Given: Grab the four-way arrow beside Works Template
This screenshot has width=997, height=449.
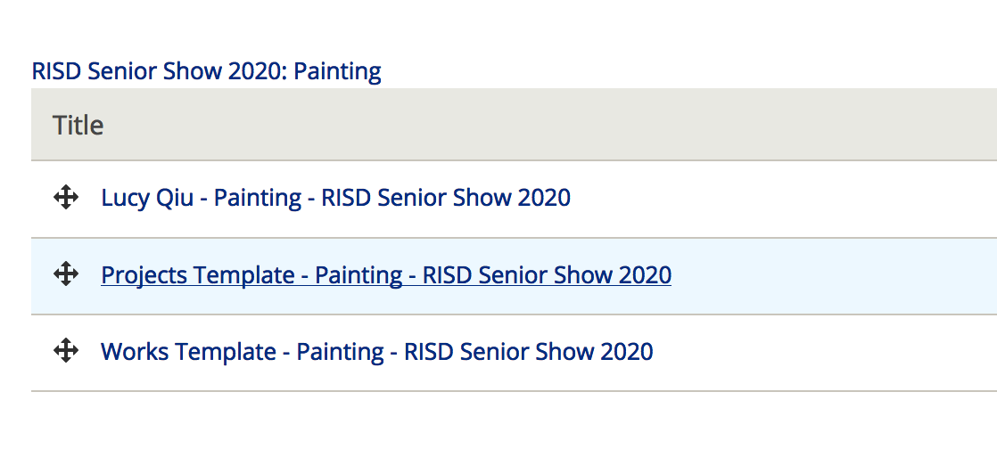Looking at the screenshot, I should tap(65, 351).
